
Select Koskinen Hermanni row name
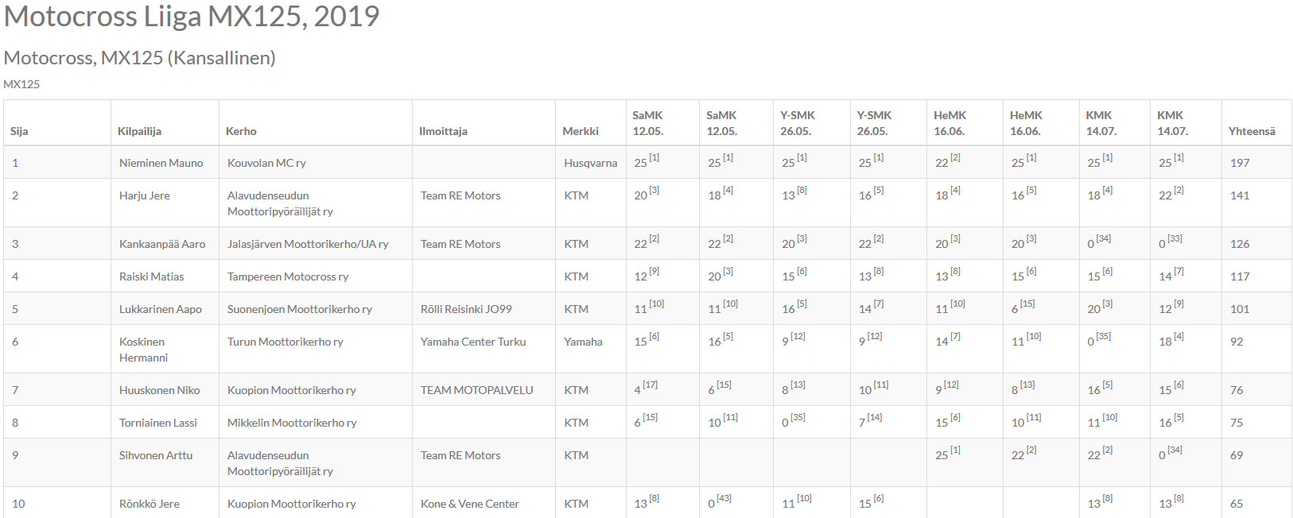(143, 350)
